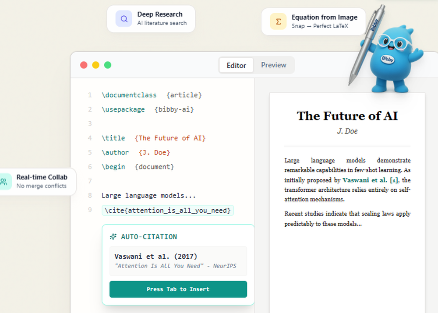Click the \title line in the editor
438x313 pixels.
tap(153, 138)
